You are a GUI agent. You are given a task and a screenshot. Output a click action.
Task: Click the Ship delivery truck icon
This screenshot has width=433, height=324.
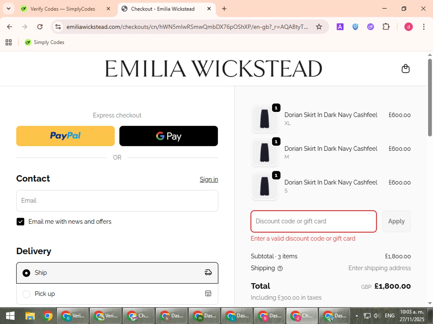point(208,272)
